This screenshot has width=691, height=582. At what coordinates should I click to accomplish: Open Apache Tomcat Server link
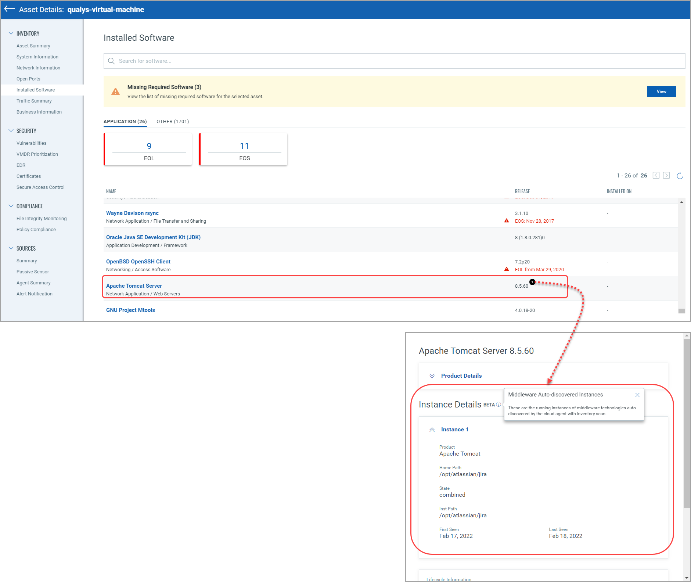134,286
